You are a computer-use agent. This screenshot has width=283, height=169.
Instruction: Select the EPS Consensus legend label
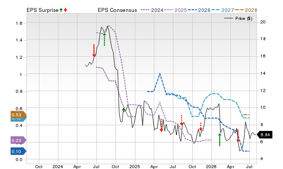coord(117,10)
